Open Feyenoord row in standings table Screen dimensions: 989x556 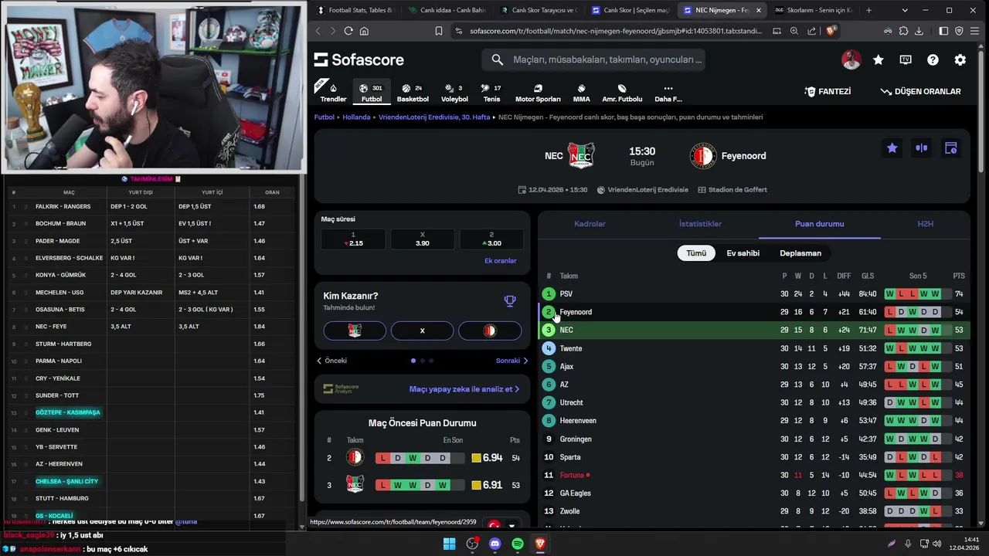click(754, 312)
